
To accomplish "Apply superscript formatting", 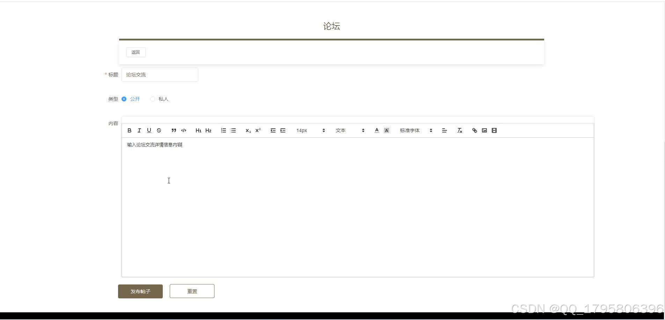I will coord(258,130).
